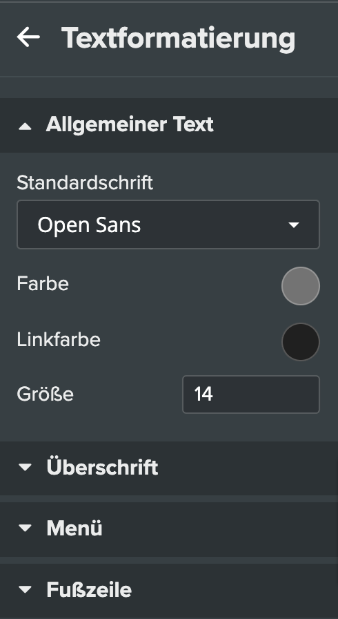Open the dark Linkfarbe color swatch
This screenshot has width=338, height=619.
pos(301,342)
